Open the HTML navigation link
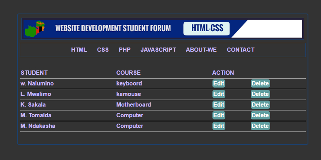 [x=79, y=50]
